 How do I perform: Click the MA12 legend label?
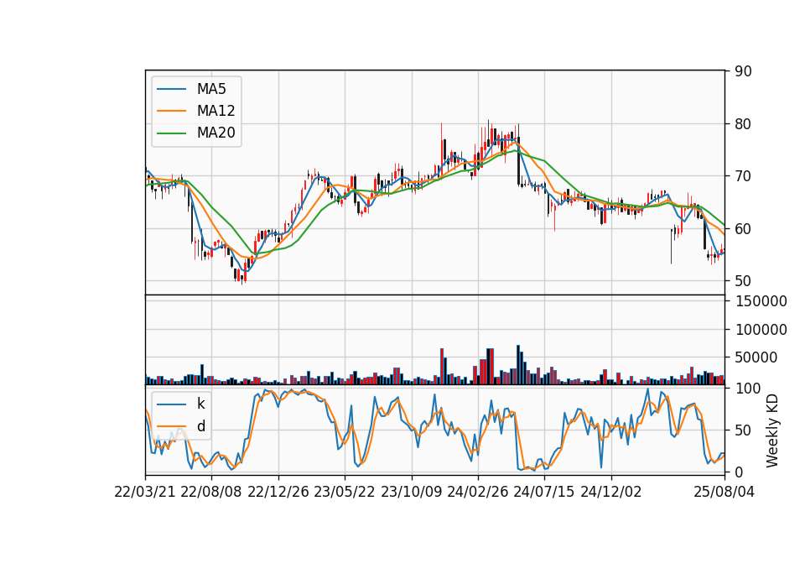point(216,111)
